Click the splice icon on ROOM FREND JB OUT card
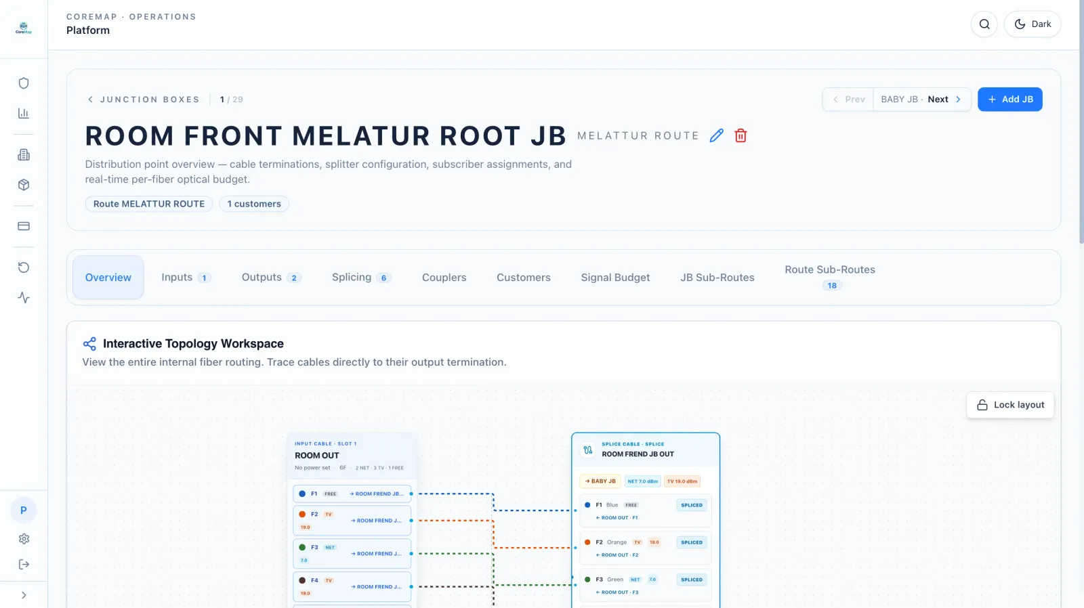Viewport: 1084px width, 608px height. [588, 450]
